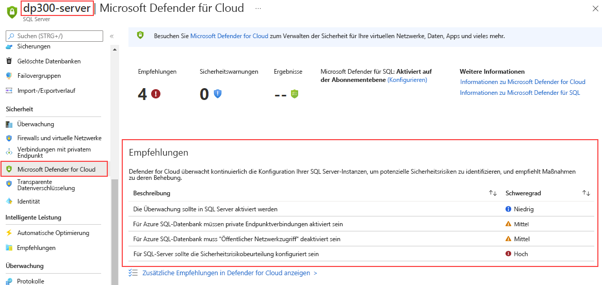The width and height of the screenshot is (602, 285).
Task: Open Öffentlicher Netzwerkzugriff deaktiviert recommendation
Action: (x=237, y=239)
